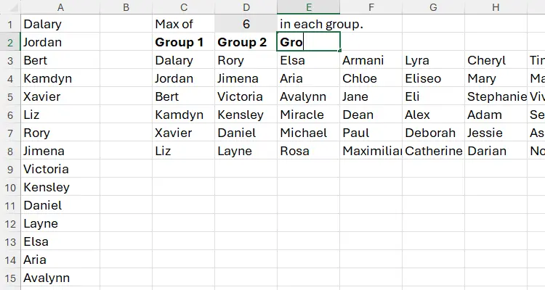Click the Group 2 header cell
Viewport: 545px width, 290px height.
coord(246,42)
